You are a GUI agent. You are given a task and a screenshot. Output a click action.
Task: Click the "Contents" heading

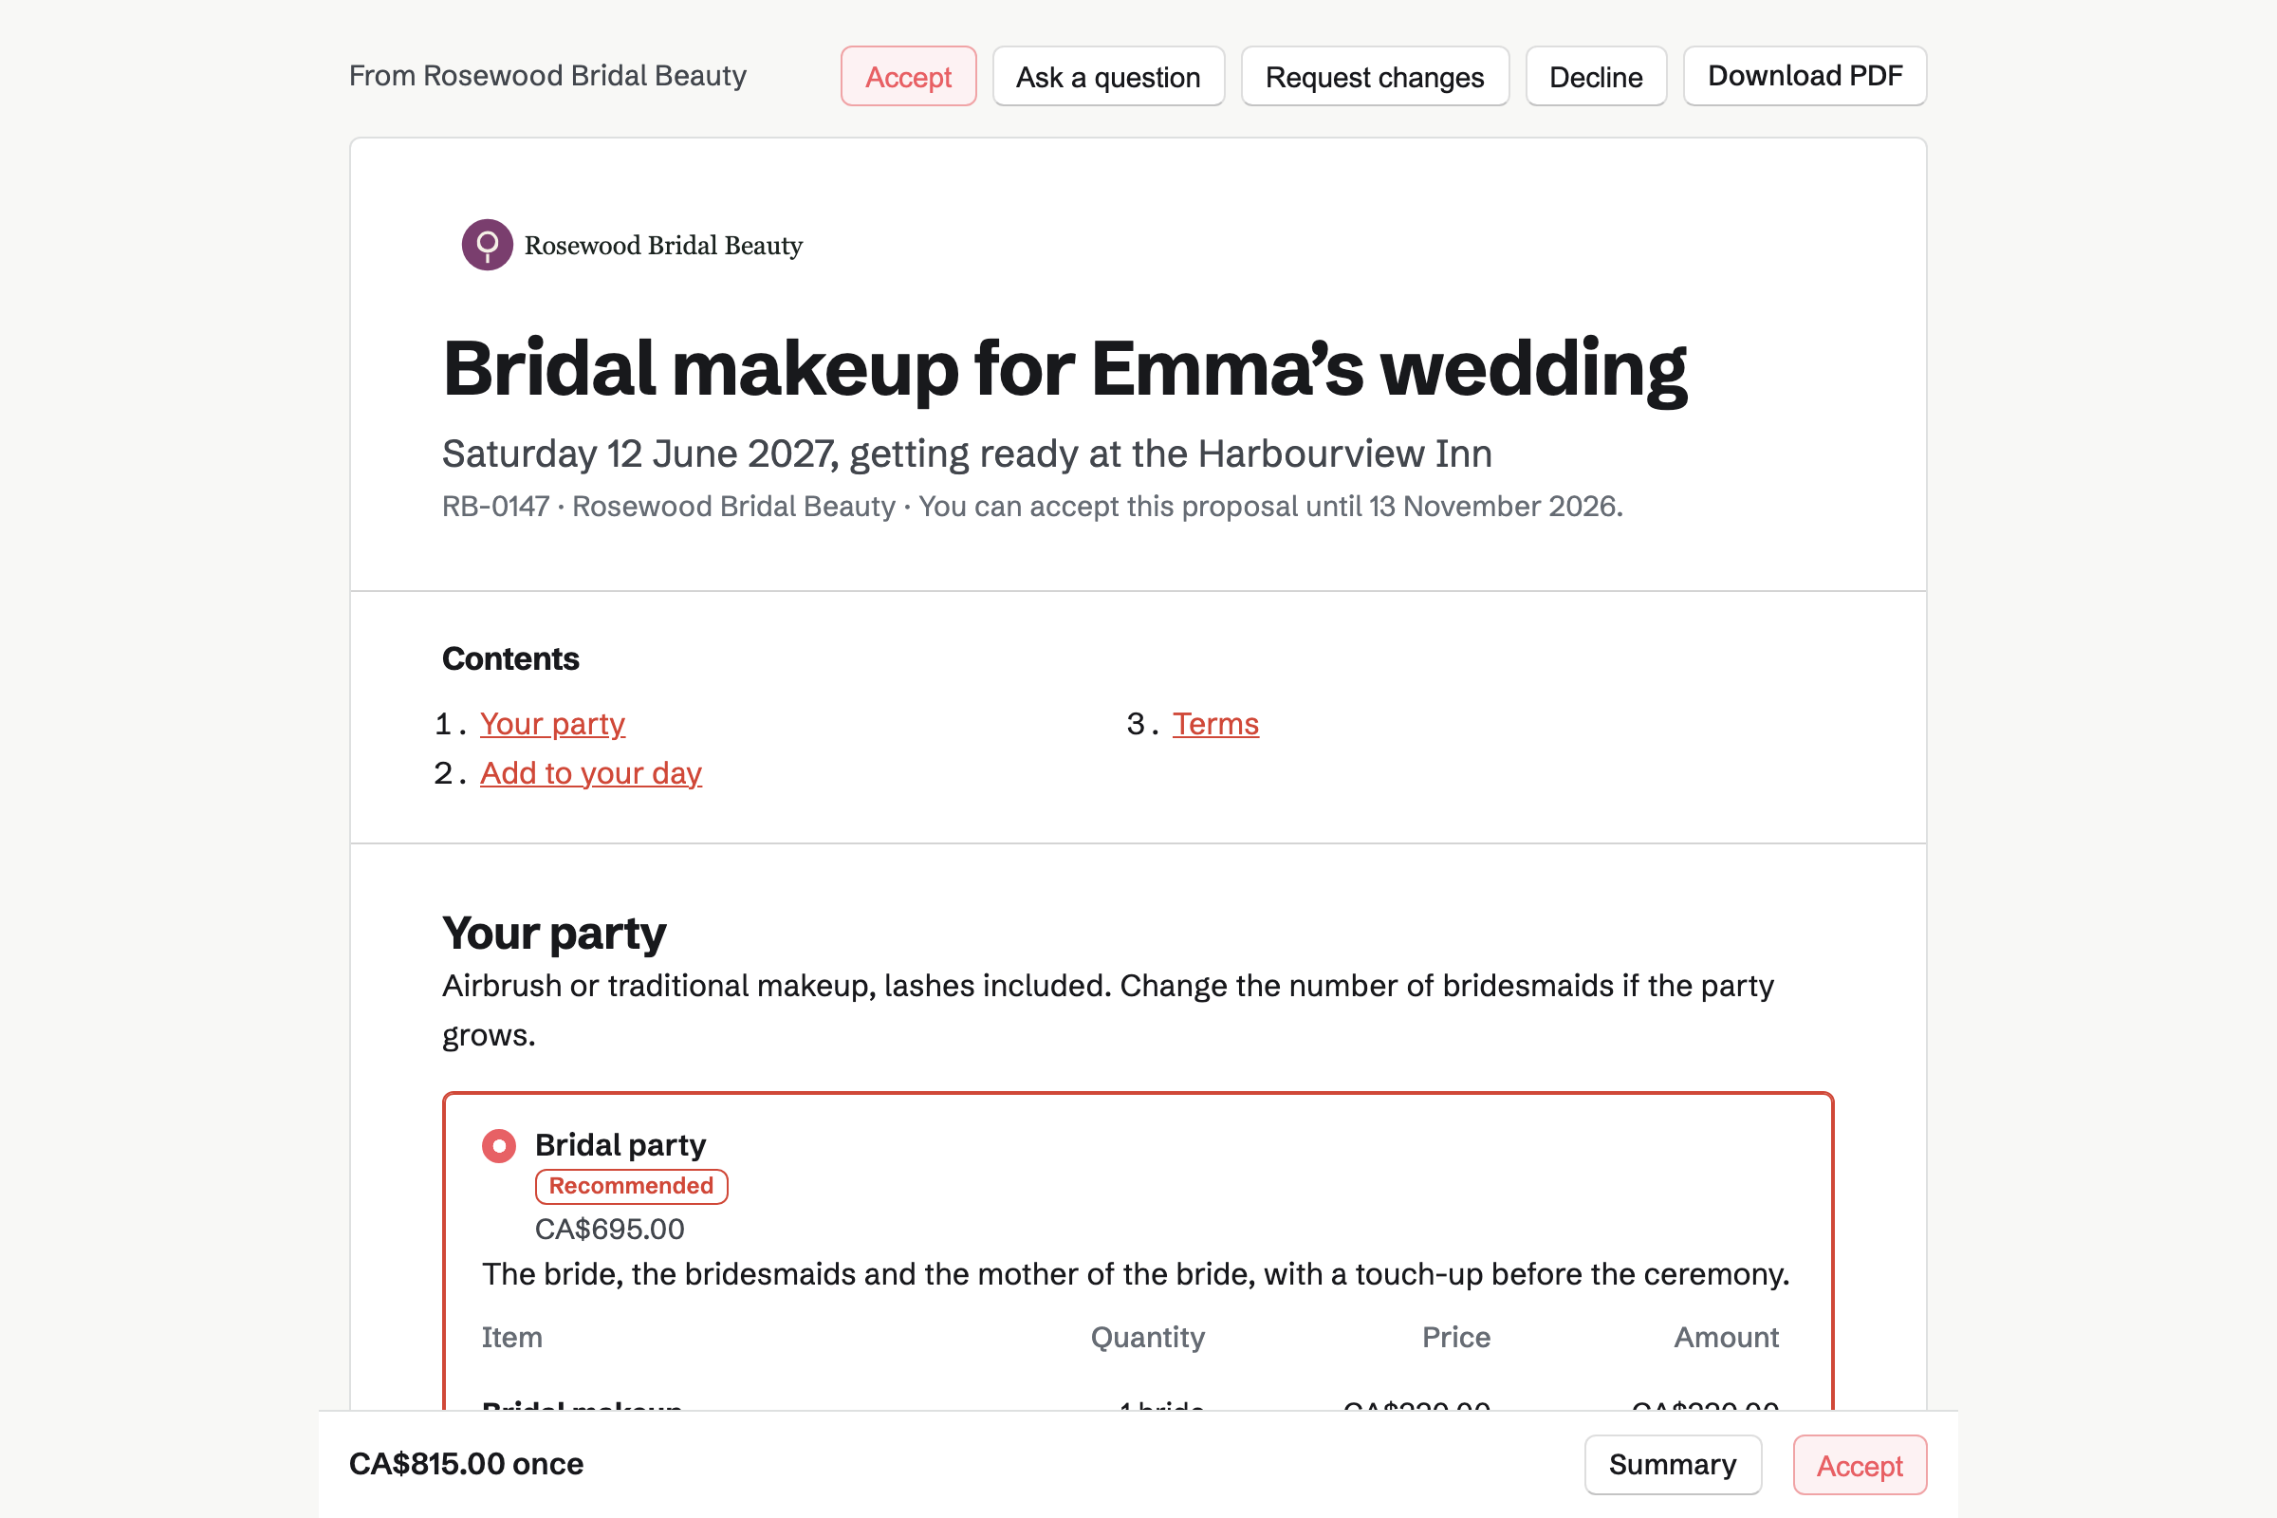[x=510, y=658]
